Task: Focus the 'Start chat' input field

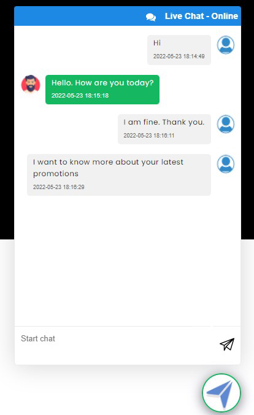Action: pos(114,345)
